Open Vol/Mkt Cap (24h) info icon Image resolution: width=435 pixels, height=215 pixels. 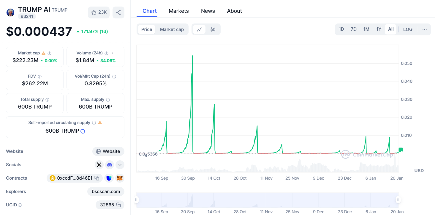point(114,76)
